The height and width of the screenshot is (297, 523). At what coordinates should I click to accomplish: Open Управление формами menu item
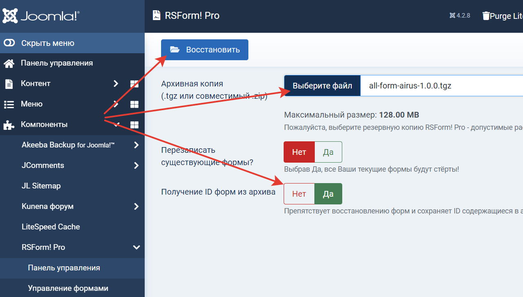(x=68, y=288)
